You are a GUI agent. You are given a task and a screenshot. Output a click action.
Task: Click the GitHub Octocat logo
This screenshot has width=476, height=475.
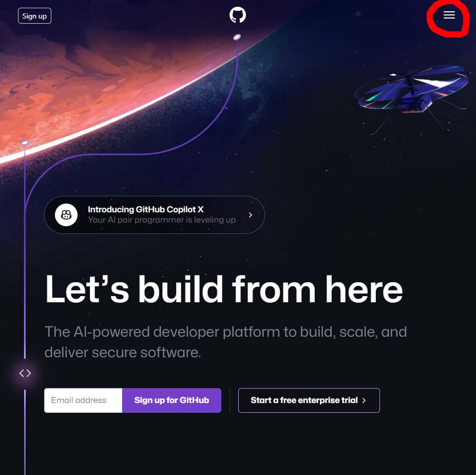(237, 15)
